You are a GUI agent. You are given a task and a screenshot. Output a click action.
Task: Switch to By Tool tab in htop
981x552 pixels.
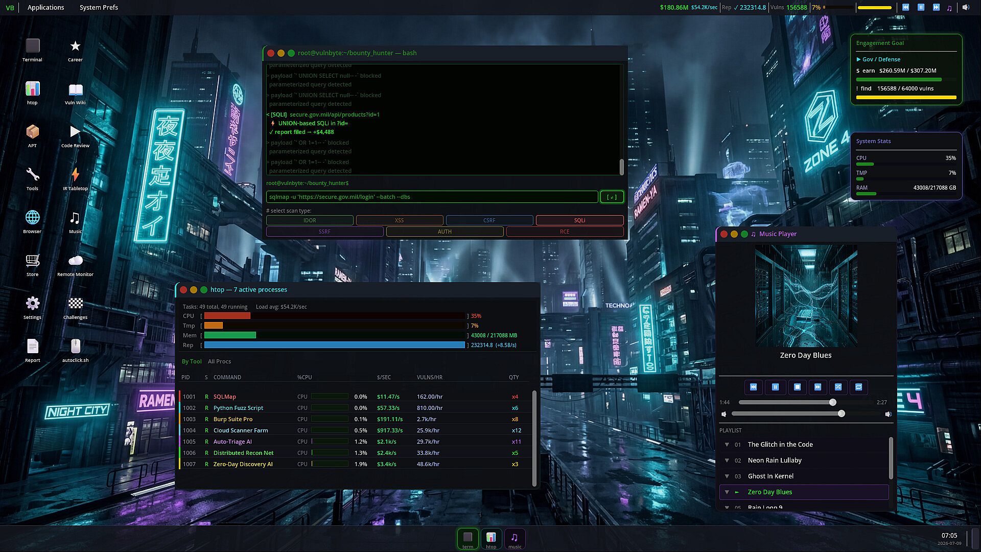coord(192,361)
